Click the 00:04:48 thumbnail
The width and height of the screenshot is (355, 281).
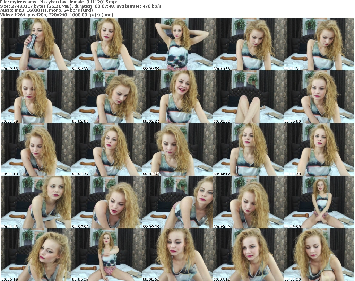coord(36,202)
